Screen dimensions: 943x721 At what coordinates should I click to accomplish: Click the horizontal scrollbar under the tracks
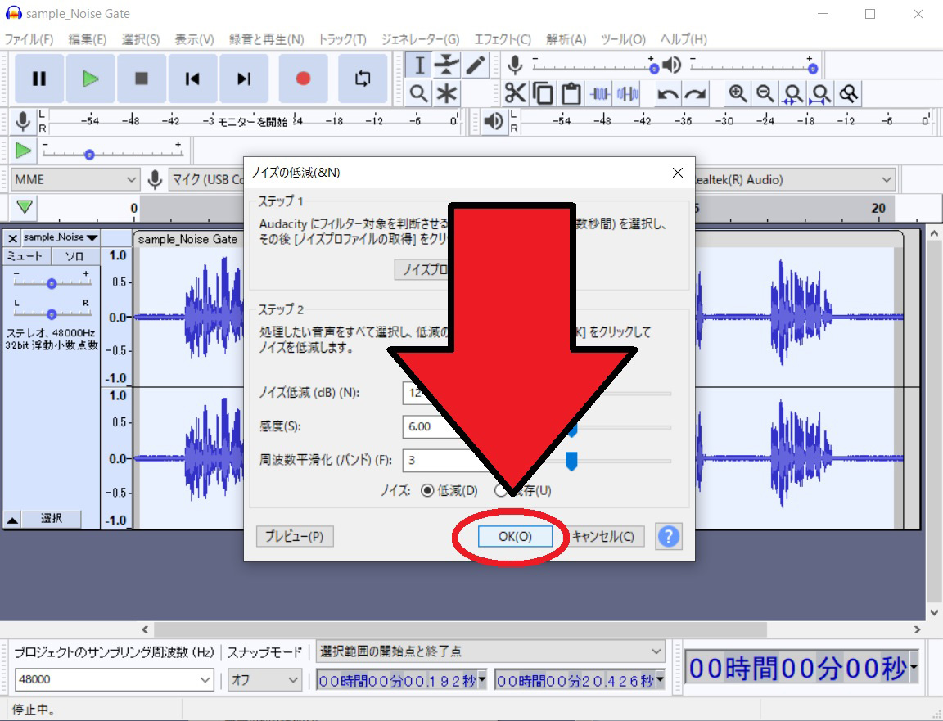(x=460, y=629)
